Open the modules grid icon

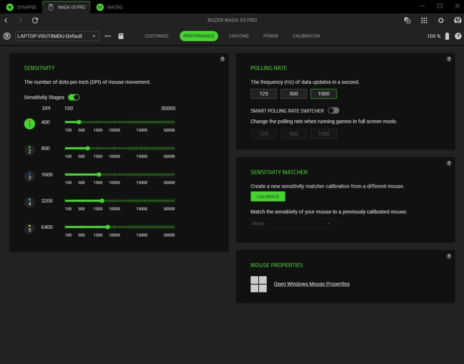pyautogui.click(x=424, y=20)
